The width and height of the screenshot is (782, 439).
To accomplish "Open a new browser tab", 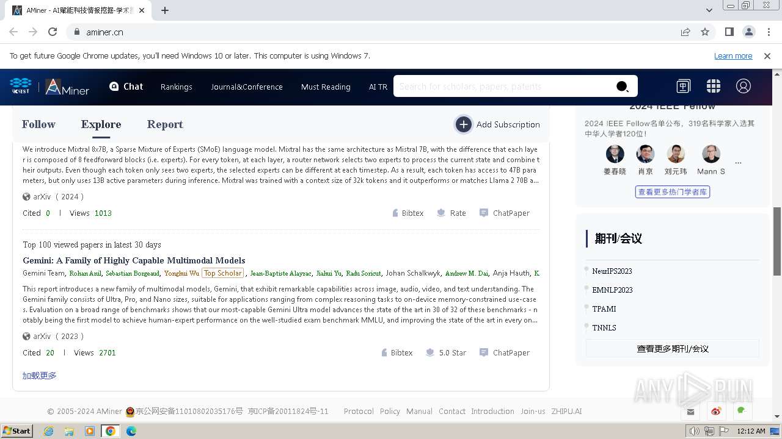I will (165, 10).
